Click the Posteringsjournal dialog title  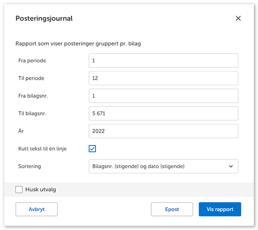44,18
